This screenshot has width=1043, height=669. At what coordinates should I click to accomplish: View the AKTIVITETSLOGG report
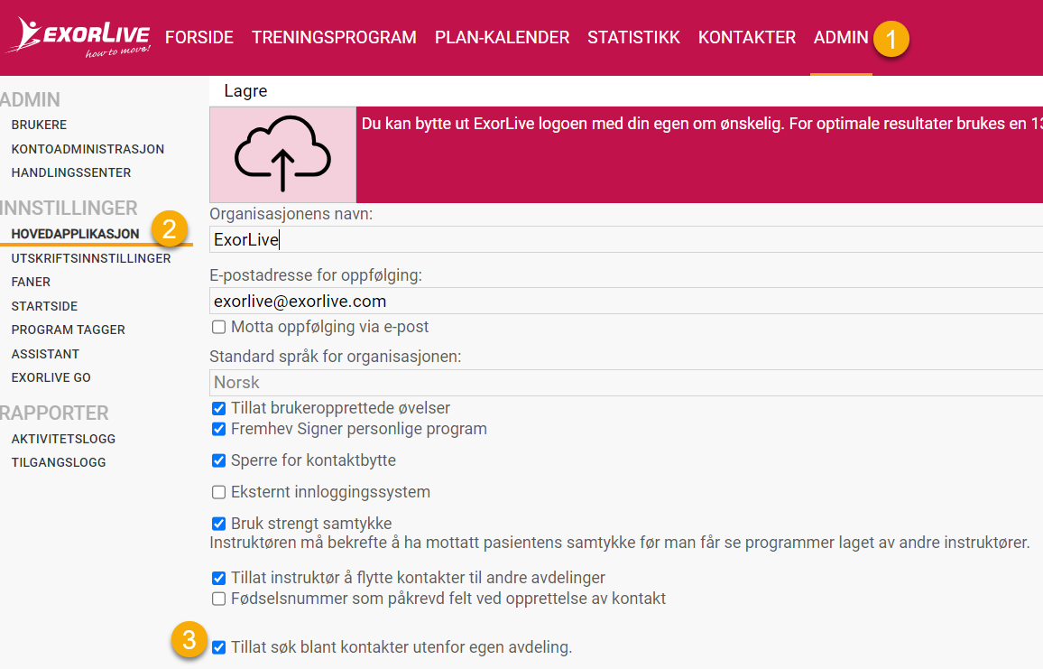[63, 439]
